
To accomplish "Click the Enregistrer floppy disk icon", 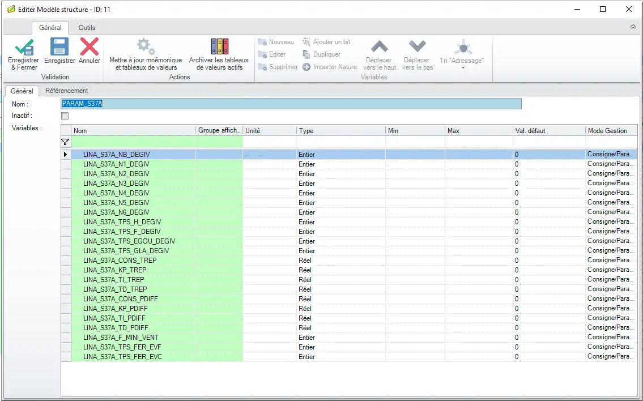I will click(59, 46).
